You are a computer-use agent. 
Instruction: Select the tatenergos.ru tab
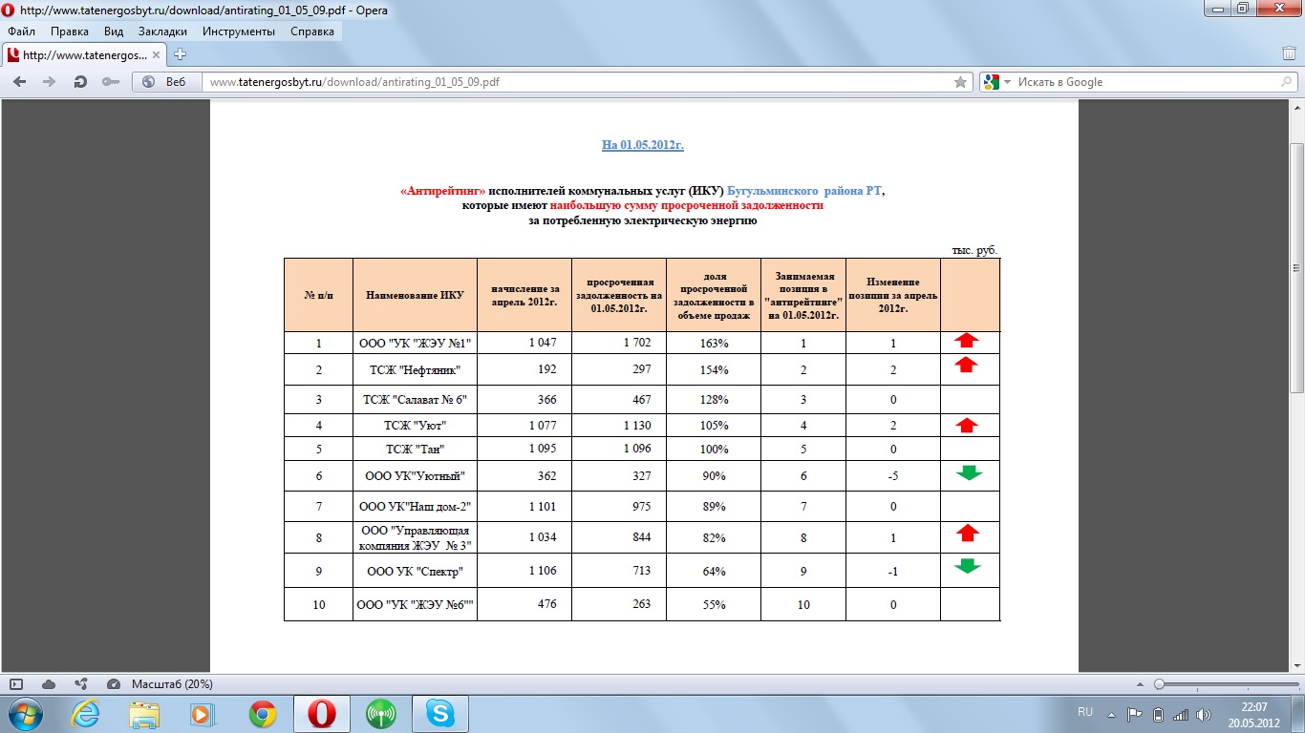click(x=84, y=54)
